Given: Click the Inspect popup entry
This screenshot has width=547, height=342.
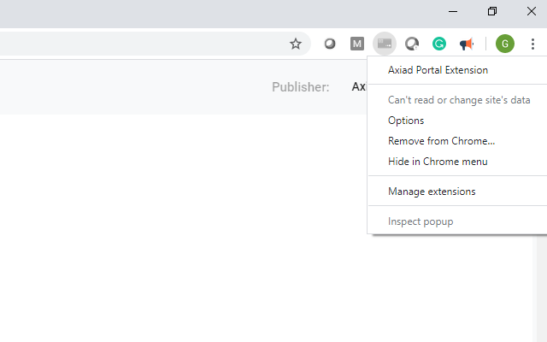Looking at the screenshot, I should pos(457,221).
